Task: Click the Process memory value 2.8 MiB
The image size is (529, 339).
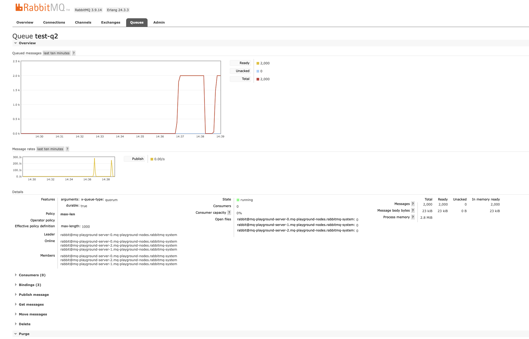Action: (x=426, y=218)
